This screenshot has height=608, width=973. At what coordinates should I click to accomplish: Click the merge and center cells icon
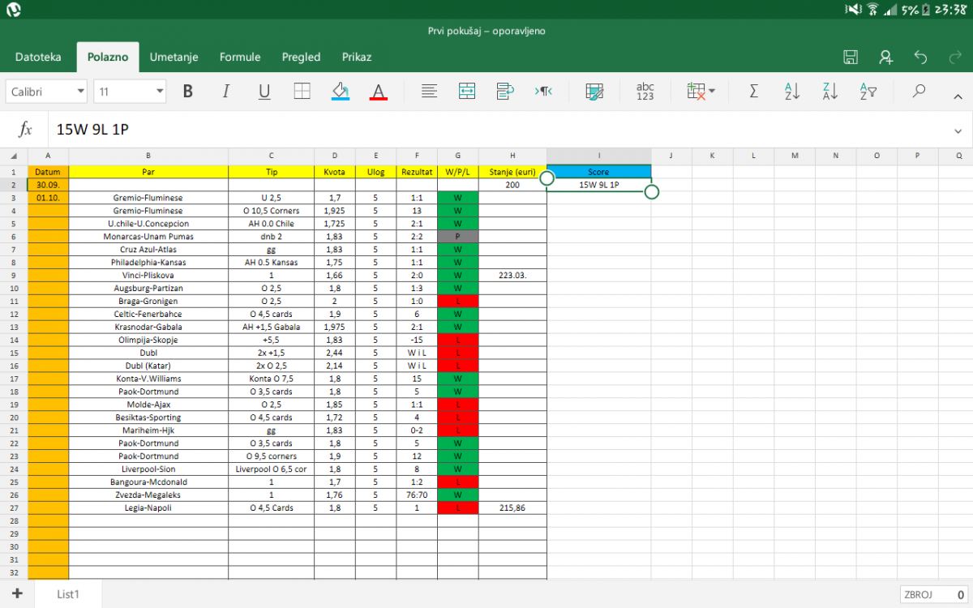click(467, 92)
